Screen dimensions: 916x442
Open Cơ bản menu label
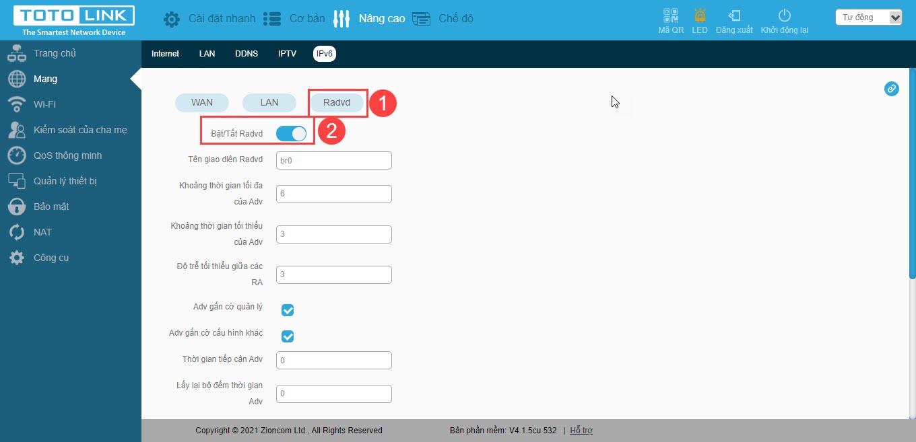[x=307, y=19]
